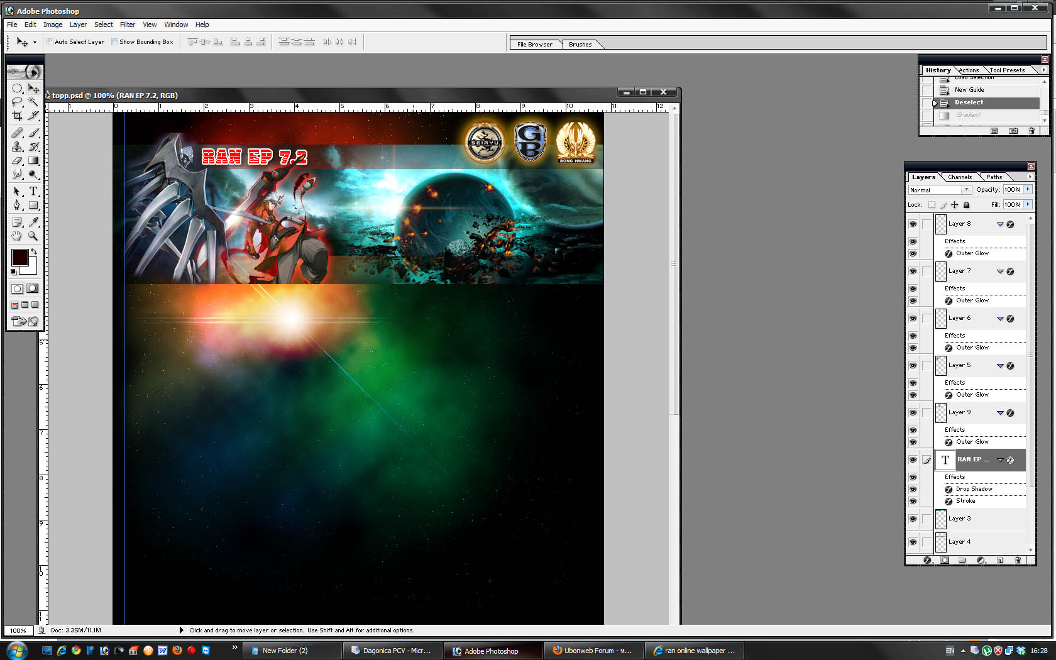Screen dimensions: 1056x660
Task: Switch to the Actions tab
Action: (x=969, y=70)
